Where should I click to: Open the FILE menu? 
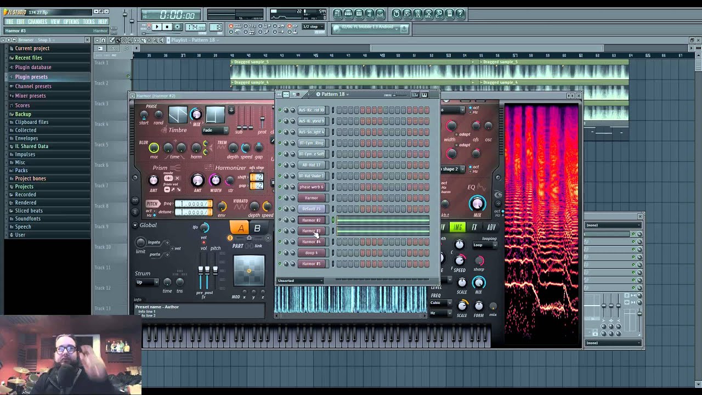click(x=9, y=21)
